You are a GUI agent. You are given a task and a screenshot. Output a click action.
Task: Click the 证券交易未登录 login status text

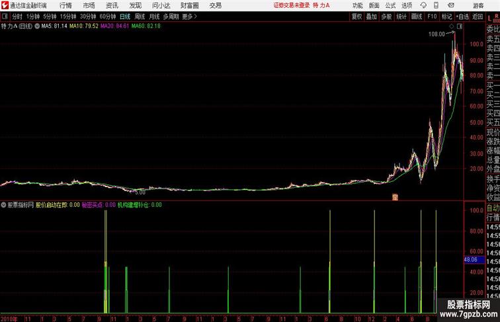[292, 5]
